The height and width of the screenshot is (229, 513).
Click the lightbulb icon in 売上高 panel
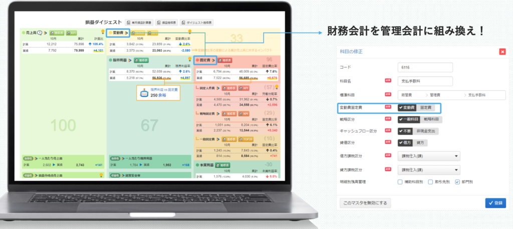click(x=102, y=31)
